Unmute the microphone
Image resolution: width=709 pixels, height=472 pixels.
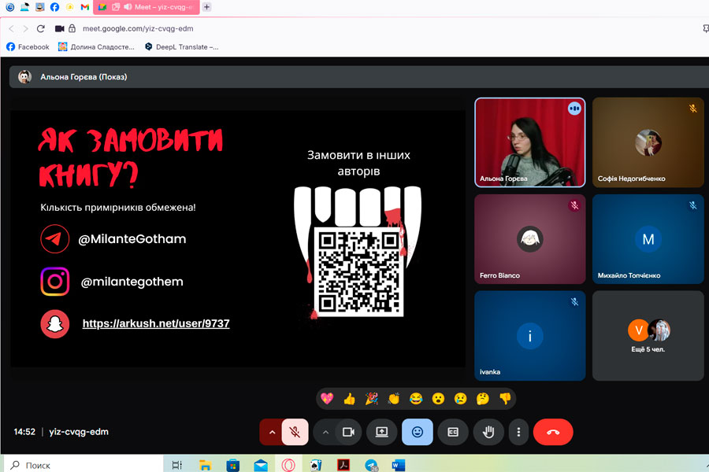tap(295, 432)
